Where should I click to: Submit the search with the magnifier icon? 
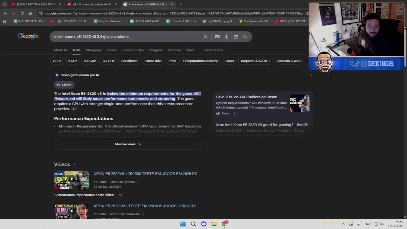(x=245, y=37)
